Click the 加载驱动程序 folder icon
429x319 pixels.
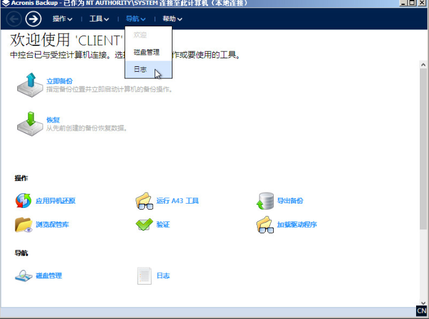(x=265, y=225)
